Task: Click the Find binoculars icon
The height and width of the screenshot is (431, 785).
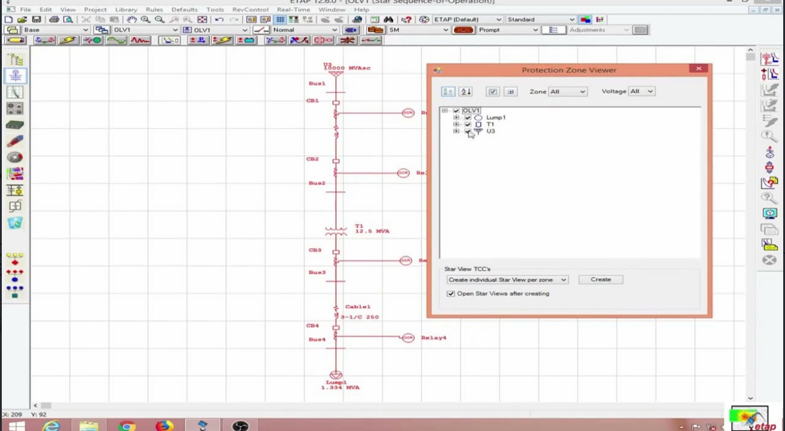Action: [x=388, y=20]
